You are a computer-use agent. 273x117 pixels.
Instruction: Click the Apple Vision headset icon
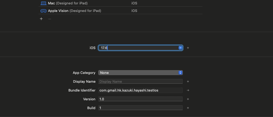tap(43, 11)
